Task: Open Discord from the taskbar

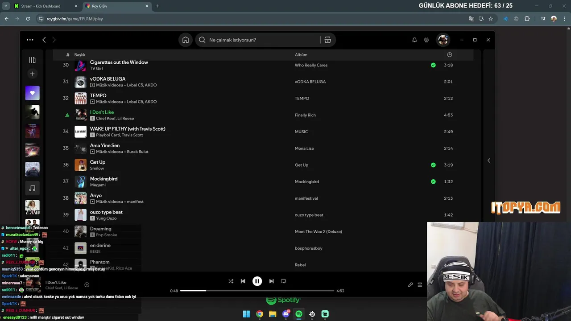Action: pos(286,314)
